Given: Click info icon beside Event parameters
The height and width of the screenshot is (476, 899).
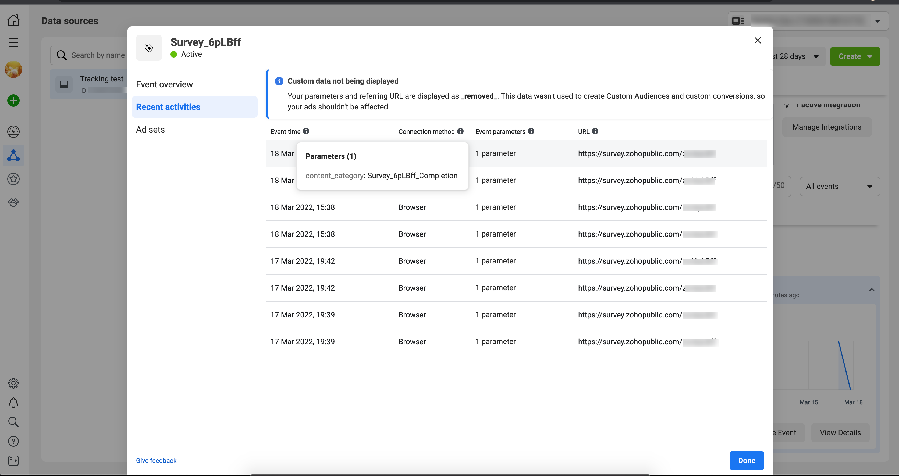Looking at the screenshot, I should tap(531, 131).
